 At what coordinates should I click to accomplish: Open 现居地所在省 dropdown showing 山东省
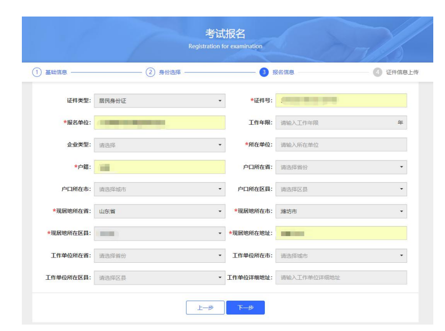point(159,212)
